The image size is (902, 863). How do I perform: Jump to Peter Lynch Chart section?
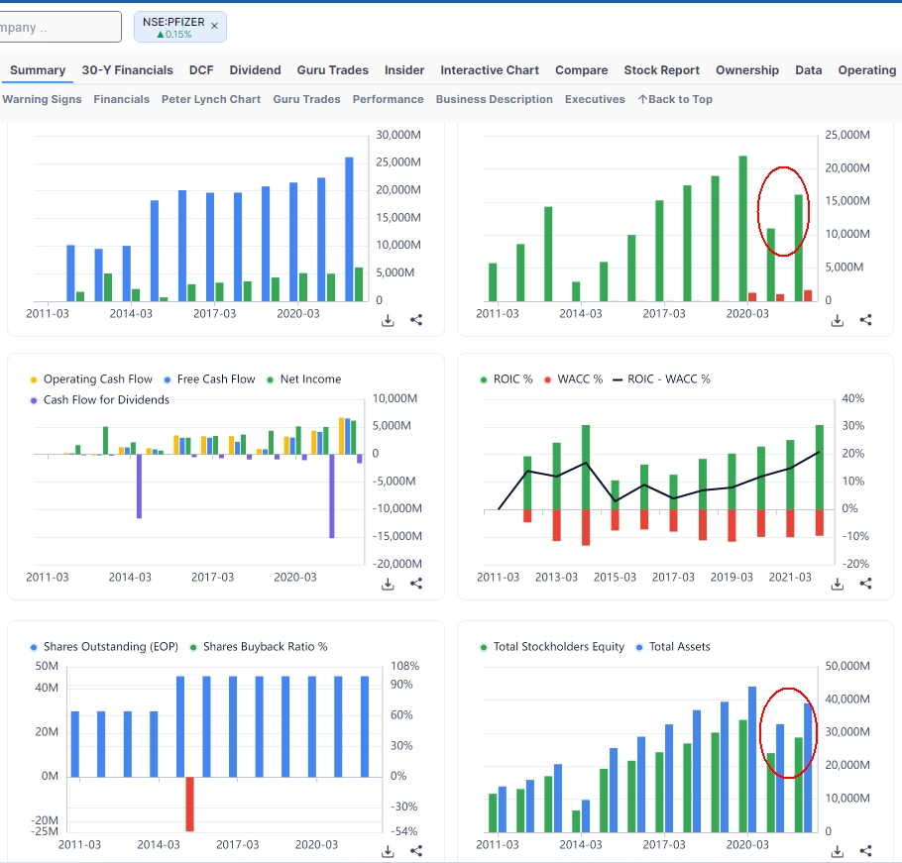(x=211, y=99)
